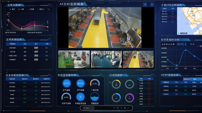Toggle the 帽子 legend series
The height and width of the screenshot is (113, 202).
tap(12, 9)
